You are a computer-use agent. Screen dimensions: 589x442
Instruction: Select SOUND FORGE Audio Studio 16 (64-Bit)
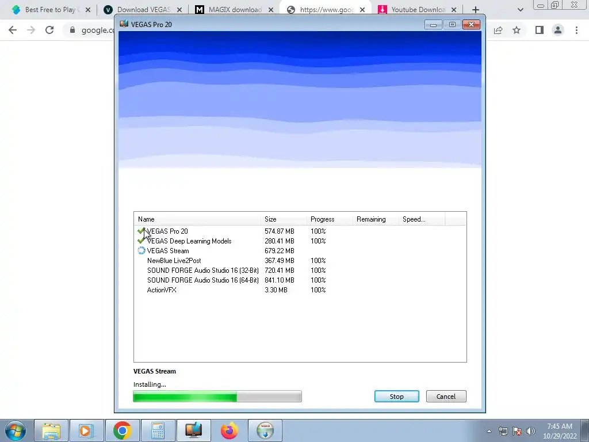click(x=300, y=280)
